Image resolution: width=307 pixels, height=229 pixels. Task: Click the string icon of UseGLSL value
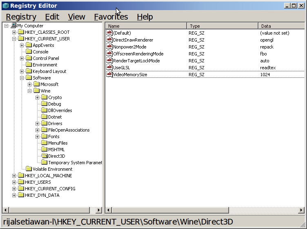coord(109,67)
